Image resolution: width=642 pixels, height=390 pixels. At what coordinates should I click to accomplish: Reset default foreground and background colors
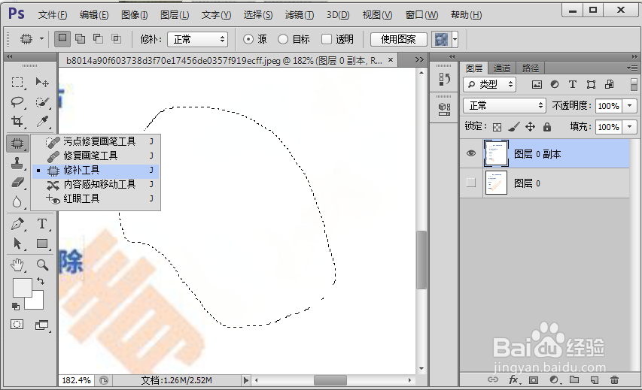pos(16,306)
